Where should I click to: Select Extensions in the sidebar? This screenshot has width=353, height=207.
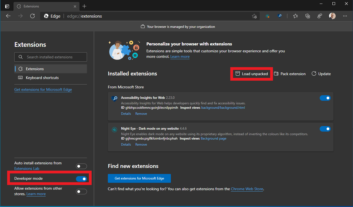51,69
